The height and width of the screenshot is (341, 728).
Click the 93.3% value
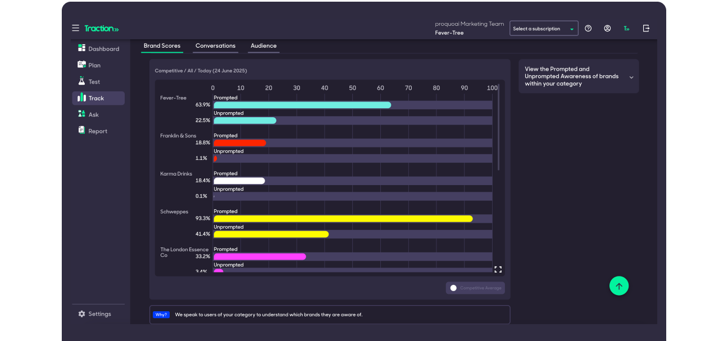tap(203, 219)
